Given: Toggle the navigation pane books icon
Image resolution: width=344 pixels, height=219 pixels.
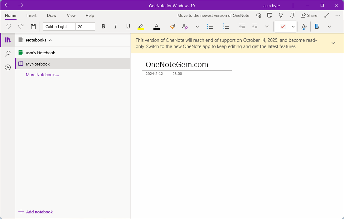Looking at the screenshot, I should pyautogui.click(x=8, y=40).
